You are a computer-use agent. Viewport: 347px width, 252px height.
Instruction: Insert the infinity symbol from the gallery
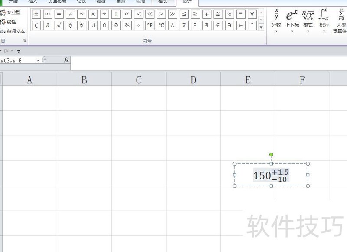pos(48,14)
